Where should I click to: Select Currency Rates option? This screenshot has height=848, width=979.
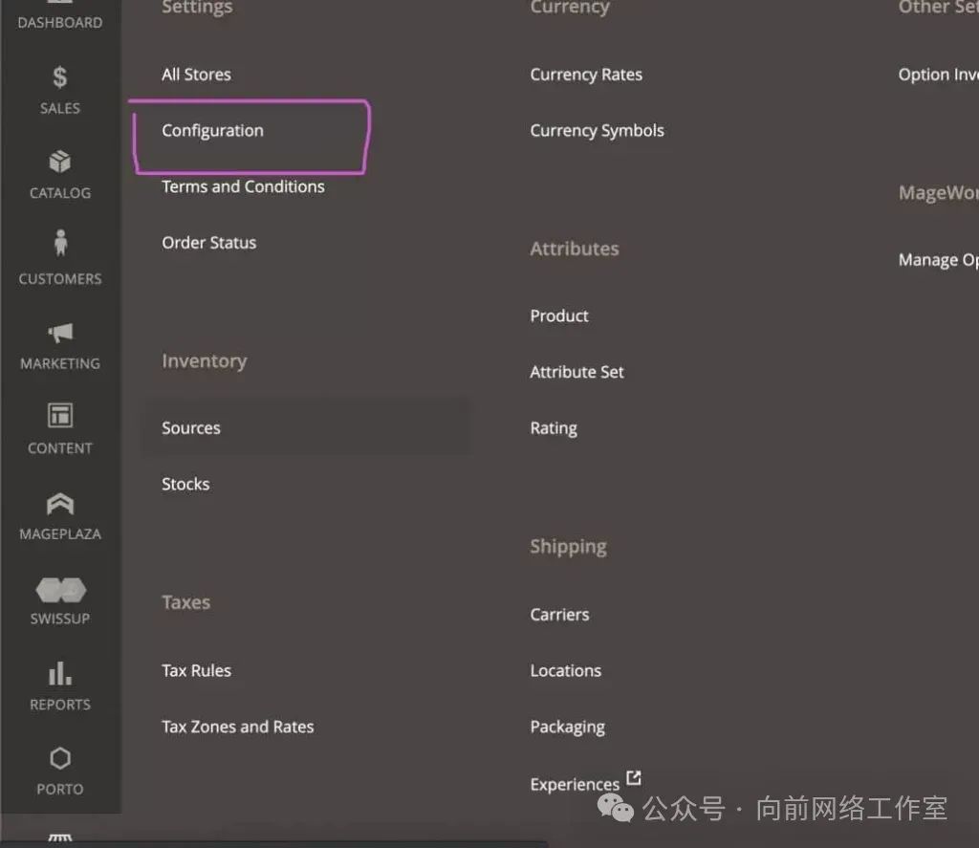pyautogui.click(x=586, y=75)
